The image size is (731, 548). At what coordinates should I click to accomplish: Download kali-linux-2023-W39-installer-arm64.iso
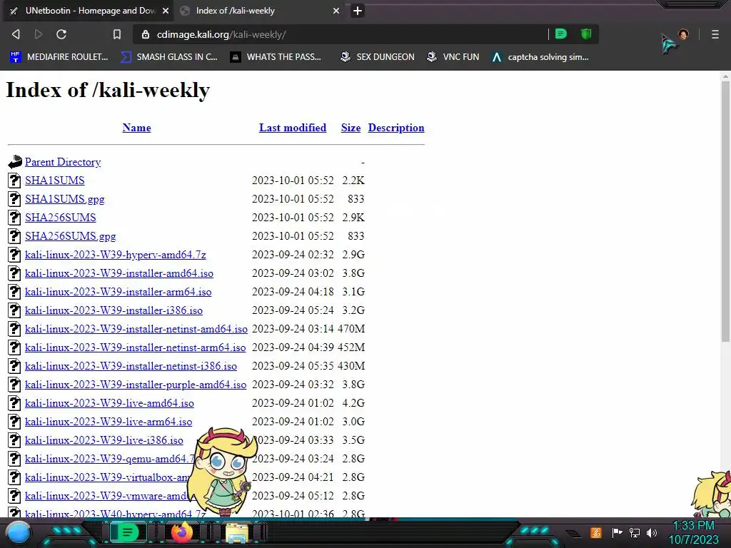pos(119,292)
